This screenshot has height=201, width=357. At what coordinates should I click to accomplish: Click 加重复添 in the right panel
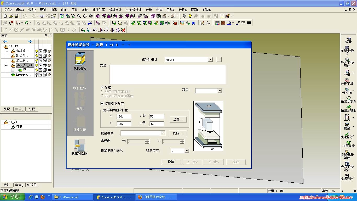(348, 144)
